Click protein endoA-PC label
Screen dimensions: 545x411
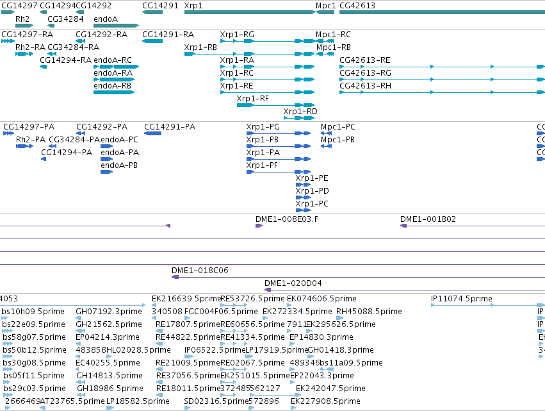(x=119, y=140)
